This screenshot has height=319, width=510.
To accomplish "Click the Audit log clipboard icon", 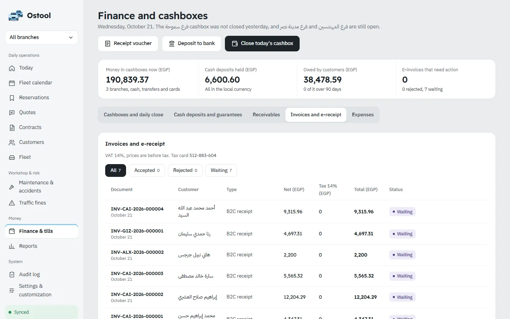I will click(12, 275).
